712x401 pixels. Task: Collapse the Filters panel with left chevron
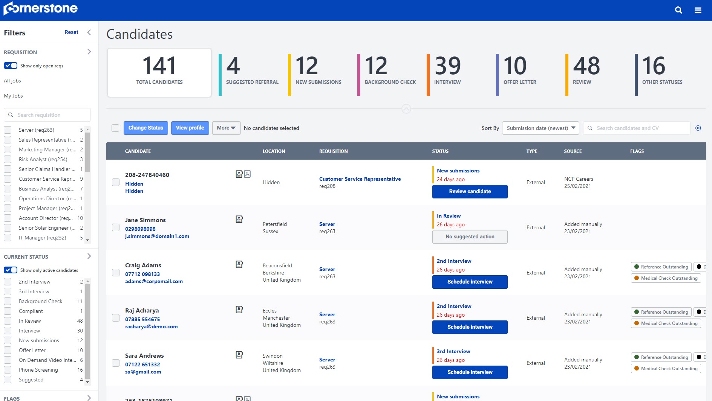tap(89, 32)
